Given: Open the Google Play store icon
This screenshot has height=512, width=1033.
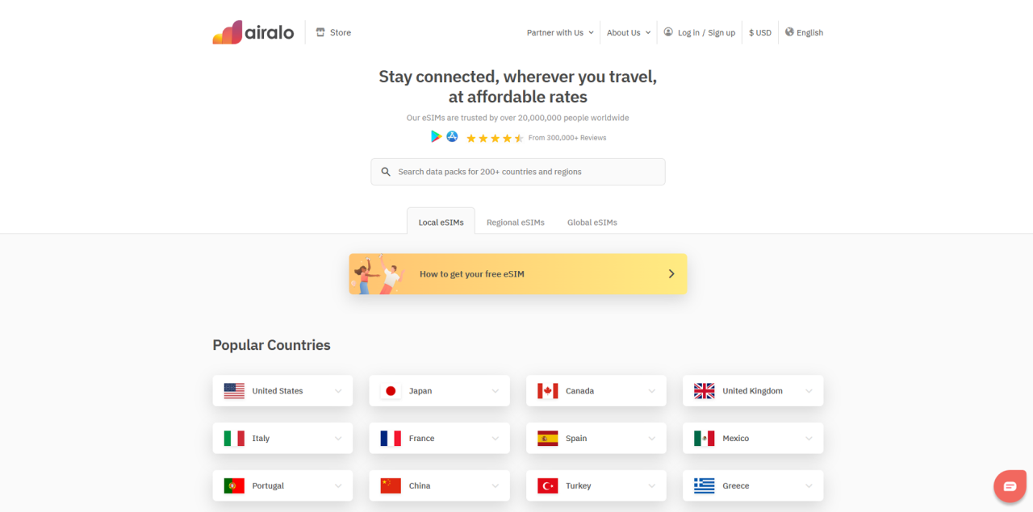Looking at the screenshot, I should pos(436,137).
